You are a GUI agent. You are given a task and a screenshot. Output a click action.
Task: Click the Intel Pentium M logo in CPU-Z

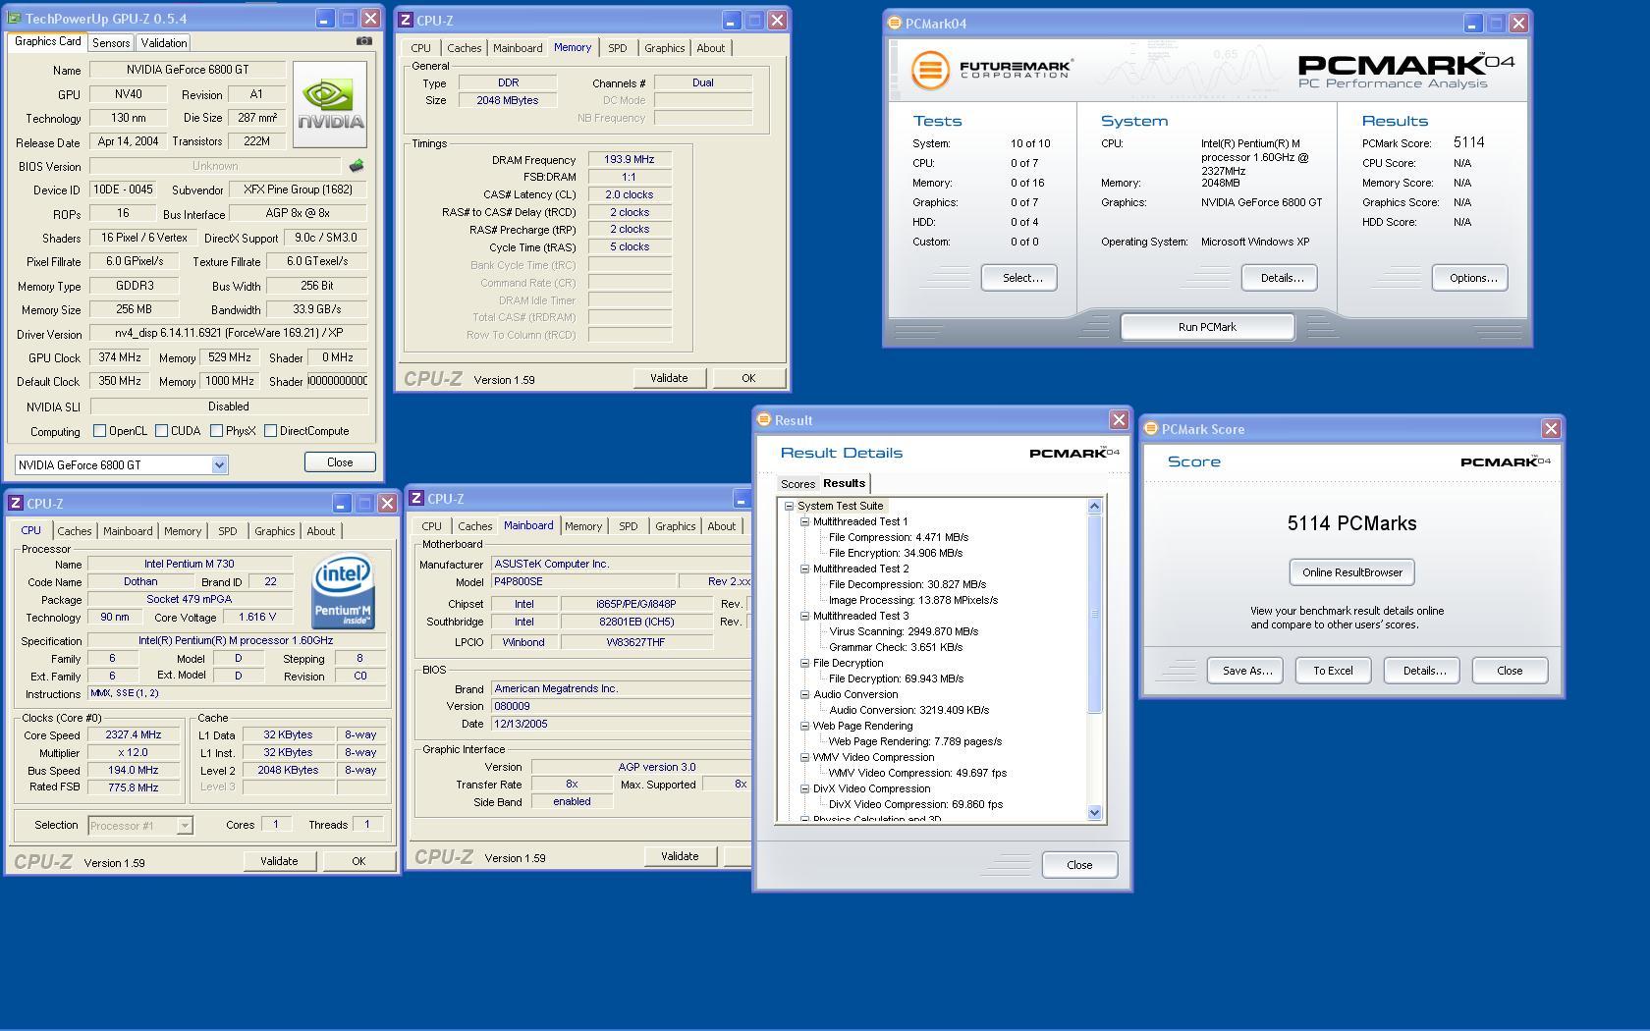click(x=343, y=592)
